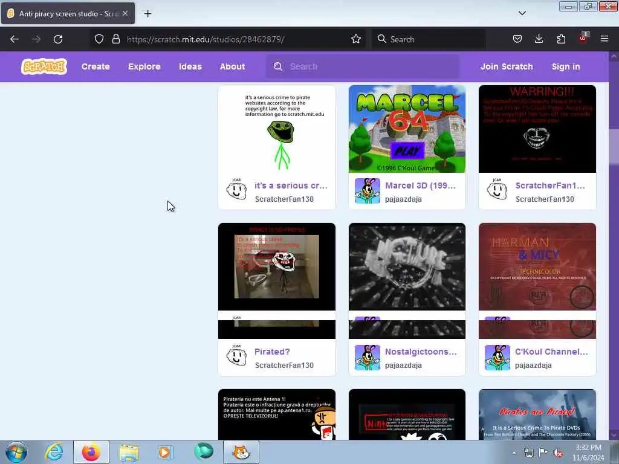Click the page vertical scrollbar thumb

[x=614, y=146]
